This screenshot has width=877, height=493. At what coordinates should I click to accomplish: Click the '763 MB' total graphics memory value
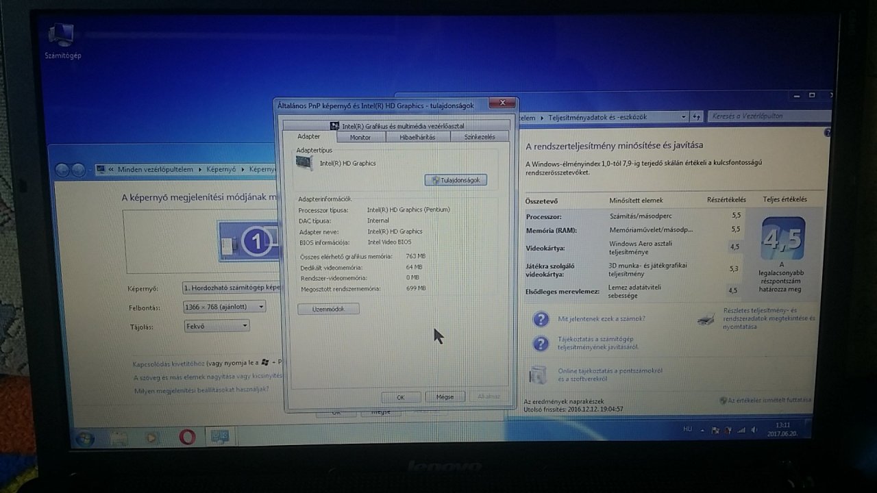tap(415, 256)
